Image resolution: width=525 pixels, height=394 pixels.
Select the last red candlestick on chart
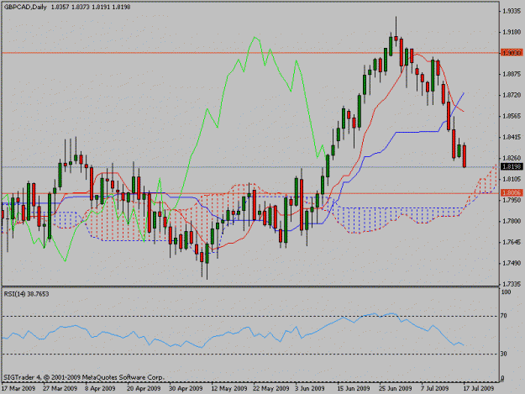pos(465,155)
